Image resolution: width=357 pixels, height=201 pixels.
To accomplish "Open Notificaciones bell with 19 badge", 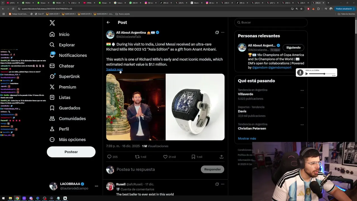I will (x=68, y=55).
